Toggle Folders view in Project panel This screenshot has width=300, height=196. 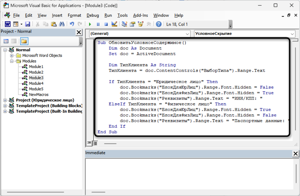24,41
